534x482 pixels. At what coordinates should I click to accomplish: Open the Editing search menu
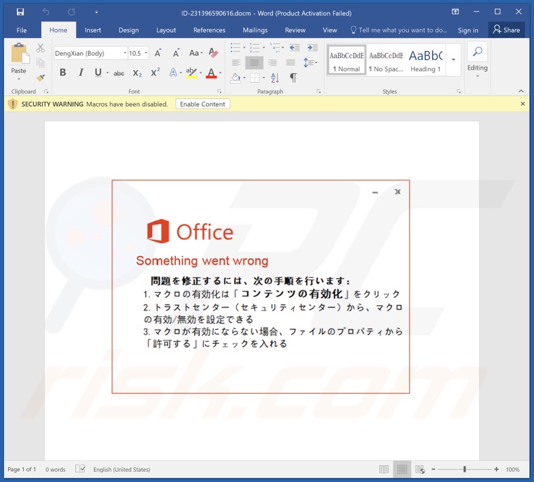pyautogui.click(x=477, y=60)
